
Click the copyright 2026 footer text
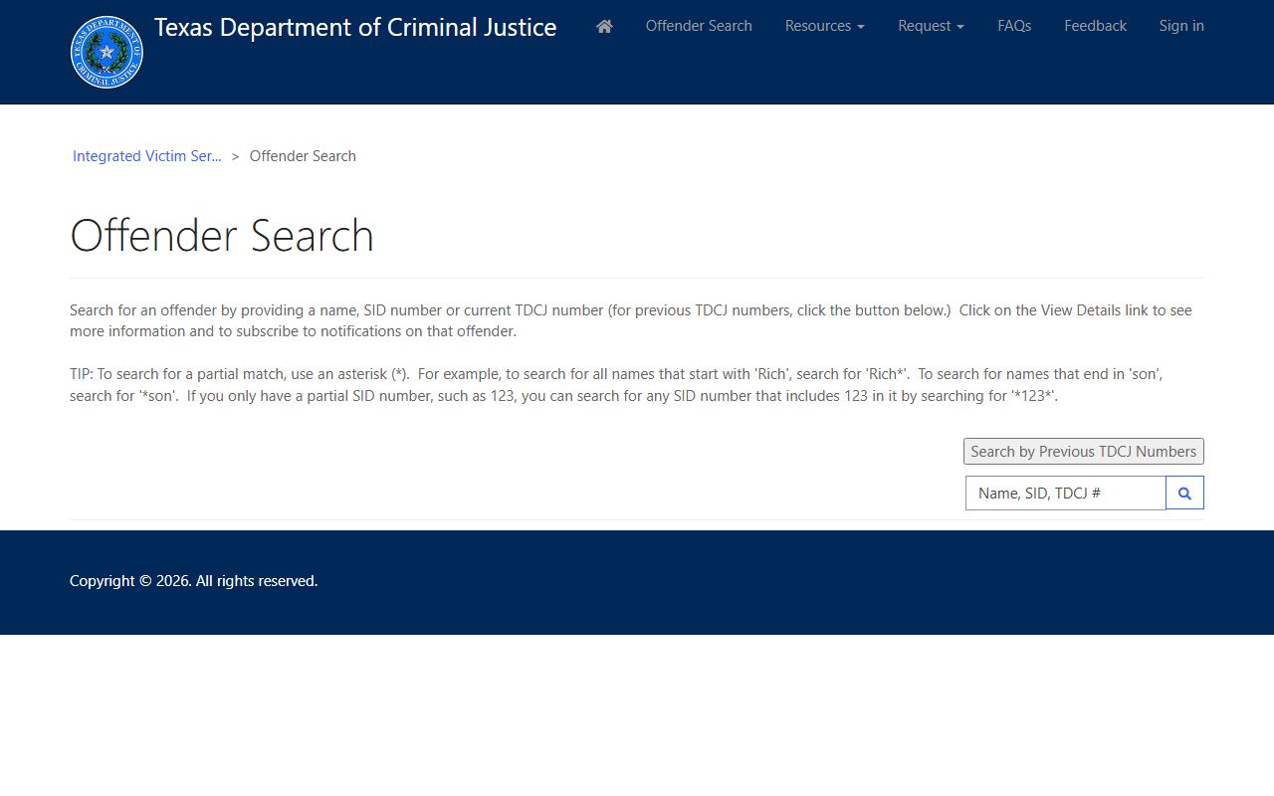pyautogui.click(x=194, y=581)
